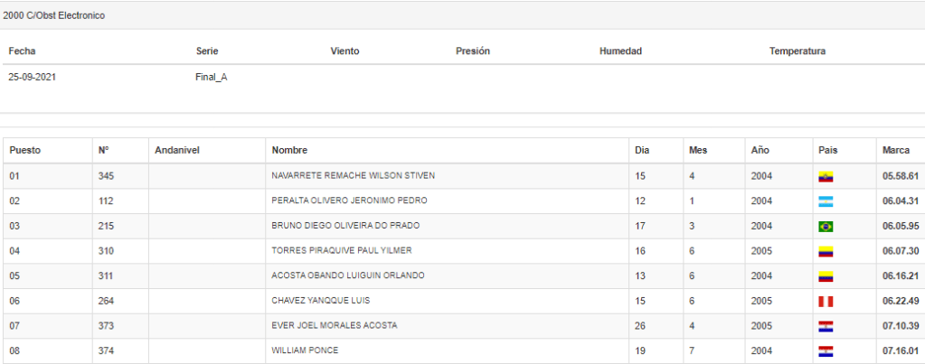Select the Final_A series value
This screenshot has width=925, height=364.
pyautogui.click(x=211, y=78)
